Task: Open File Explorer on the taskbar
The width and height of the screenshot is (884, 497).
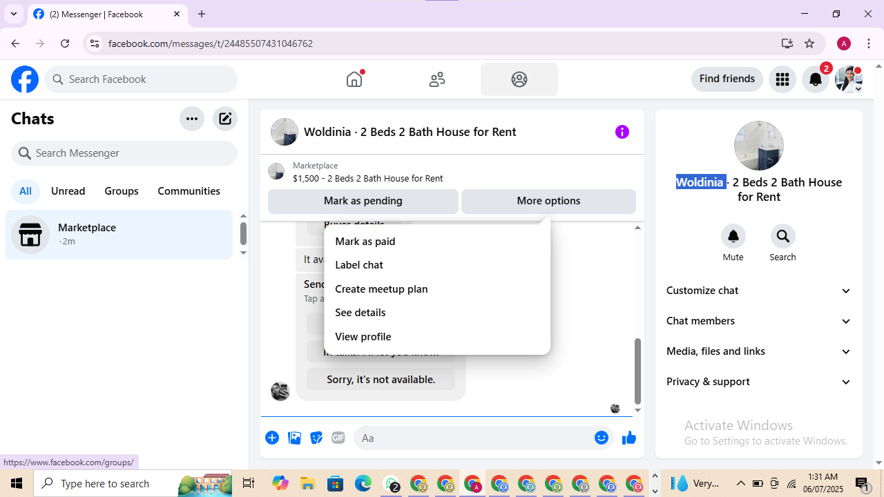Action: point(308,483)
